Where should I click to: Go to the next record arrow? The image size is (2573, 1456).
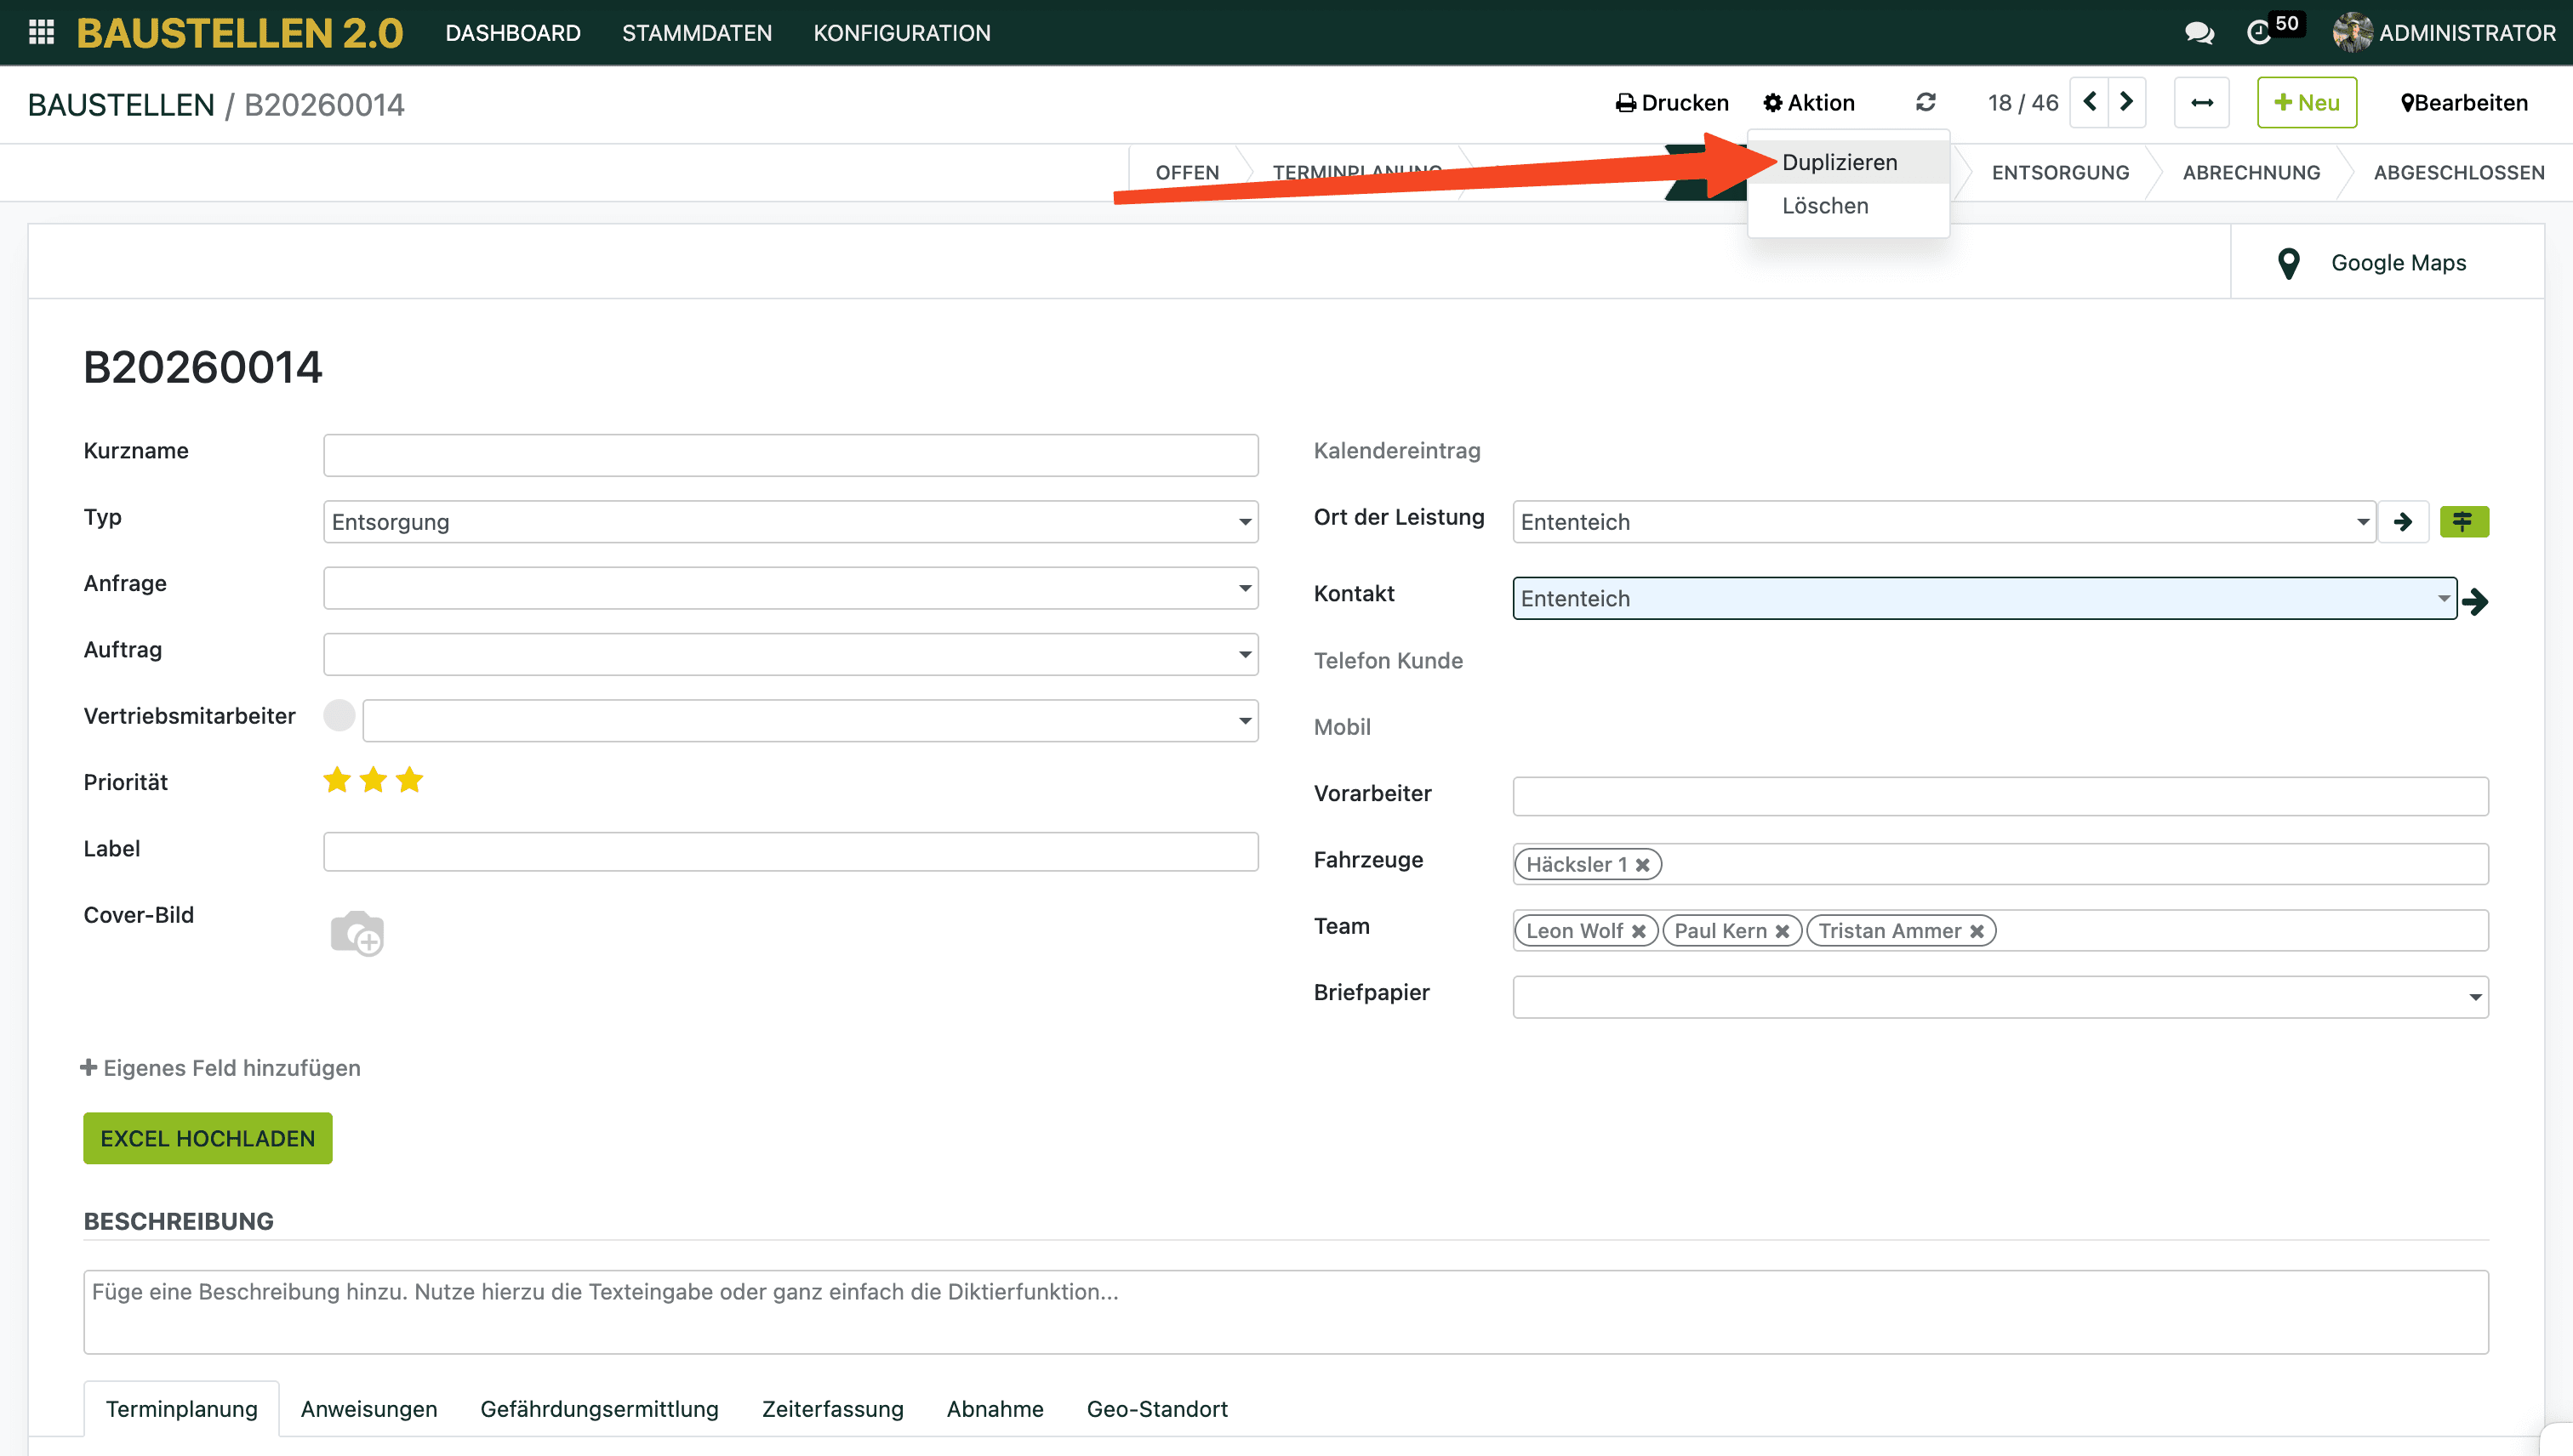tap(2127, 103)
